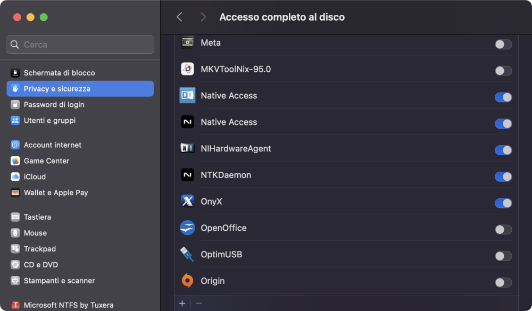Click the Game Center icon
Viewport: 532px width, 311px height.
(x=15, y=161)
